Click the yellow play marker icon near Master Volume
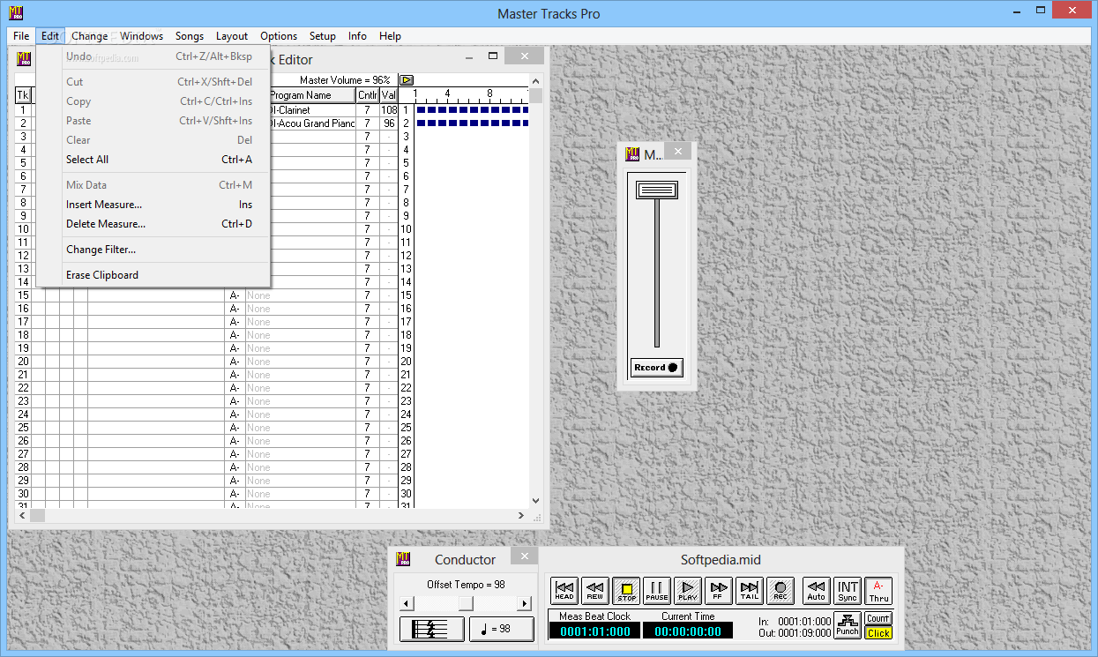 coord(407,80)
